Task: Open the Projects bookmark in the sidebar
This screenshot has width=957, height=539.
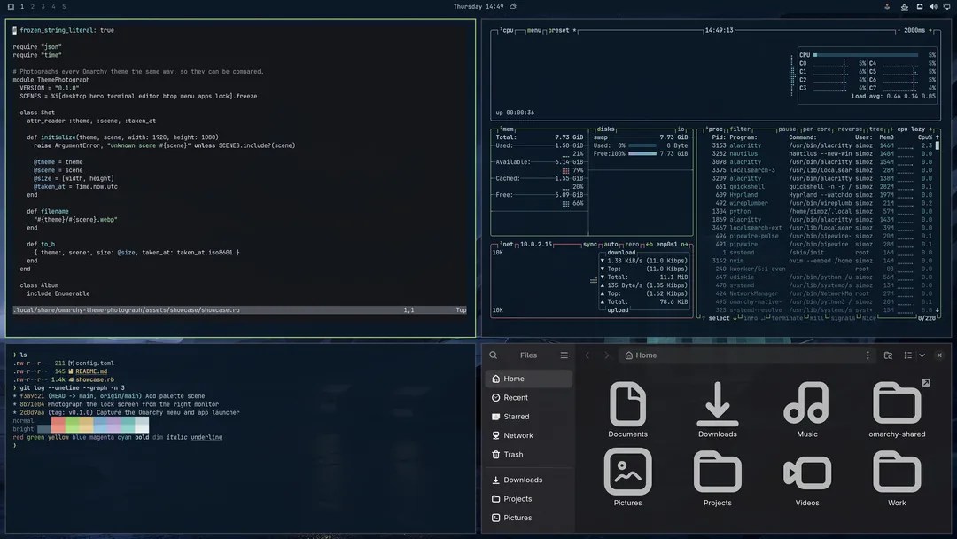Action: point(528,499)
